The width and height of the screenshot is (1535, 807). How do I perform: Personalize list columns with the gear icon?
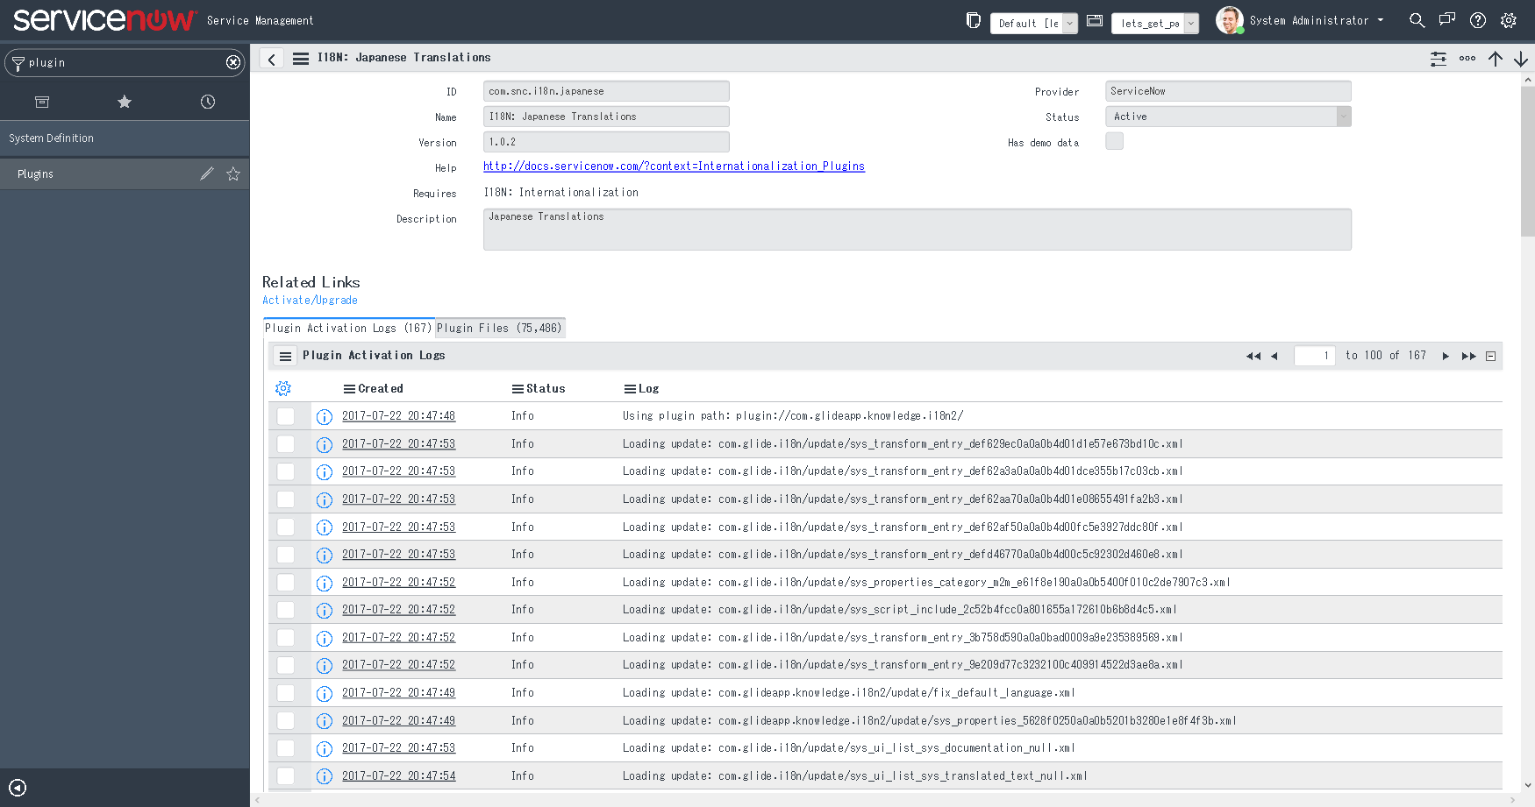point(282,387)
